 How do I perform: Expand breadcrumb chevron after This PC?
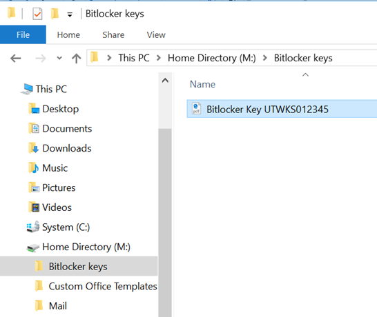(x=158, y=58)
